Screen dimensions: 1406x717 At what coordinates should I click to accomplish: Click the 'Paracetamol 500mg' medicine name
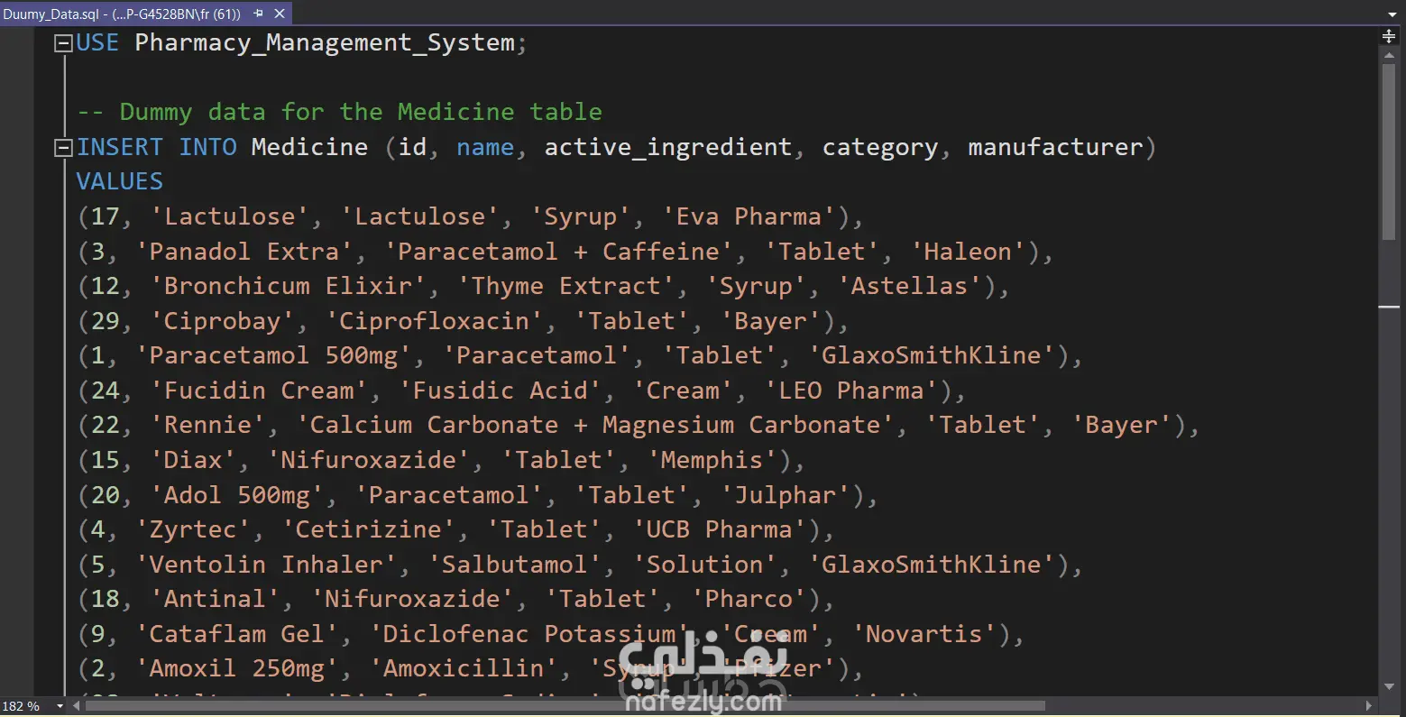click(273, 356)
